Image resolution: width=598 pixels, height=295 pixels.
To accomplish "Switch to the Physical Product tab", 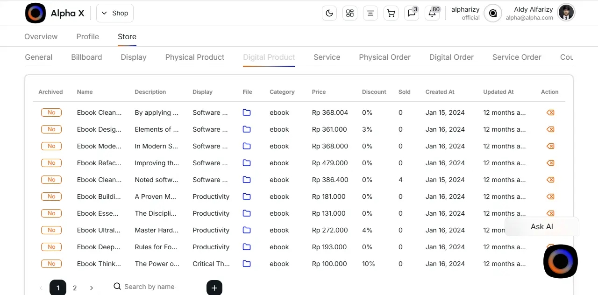I will pyautogui.click(x=195, y=57).
